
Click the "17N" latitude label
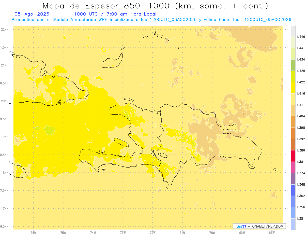pos(4,209)
